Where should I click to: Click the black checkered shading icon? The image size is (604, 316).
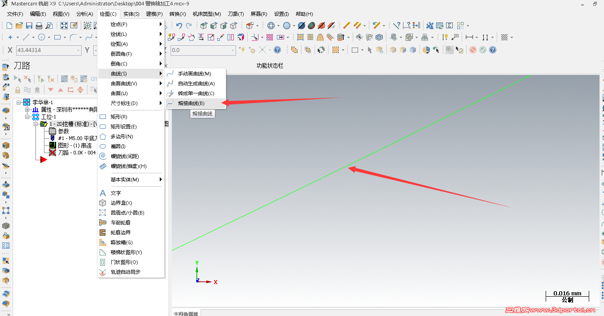[x=504, y=37]
